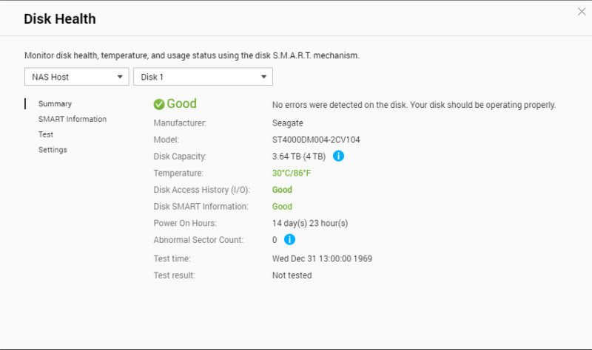Viewport: 592px width, 350px height.
Task: Select the Summary tab
Action: (55, 103)
